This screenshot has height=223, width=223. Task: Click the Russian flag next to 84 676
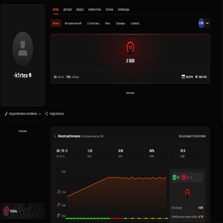183,76
